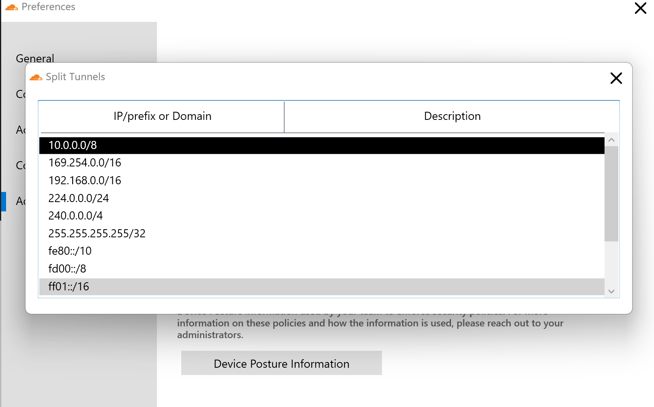Click the Cloudflare cloud icon in Split Tunnels header
This screenshot has height=407, width=654.
tap(37, 77)
